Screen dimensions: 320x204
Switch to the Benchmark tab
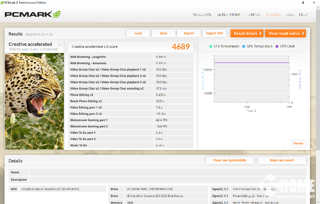pos(229,14)
